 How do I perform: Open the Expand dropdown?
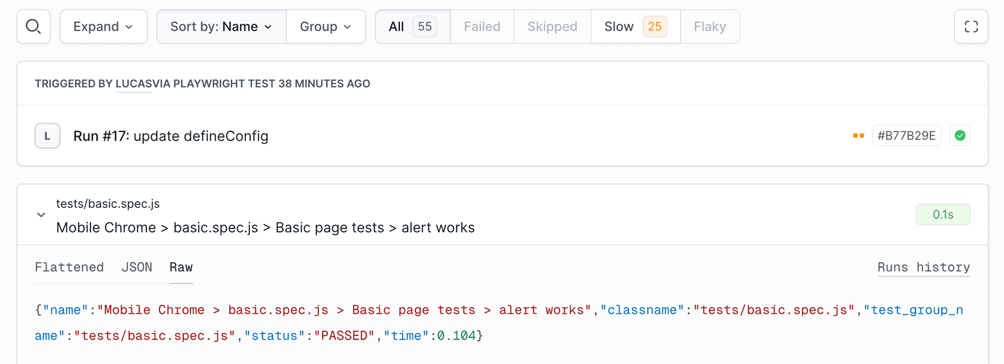click(x=104, y=27)
